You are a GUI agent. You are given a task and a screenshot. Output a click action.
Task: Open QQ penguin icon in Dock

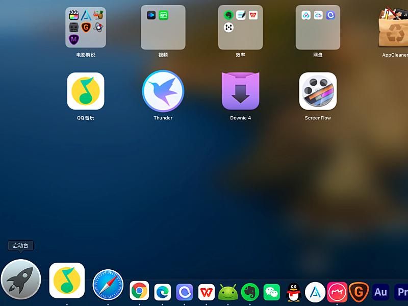[294, 292]
